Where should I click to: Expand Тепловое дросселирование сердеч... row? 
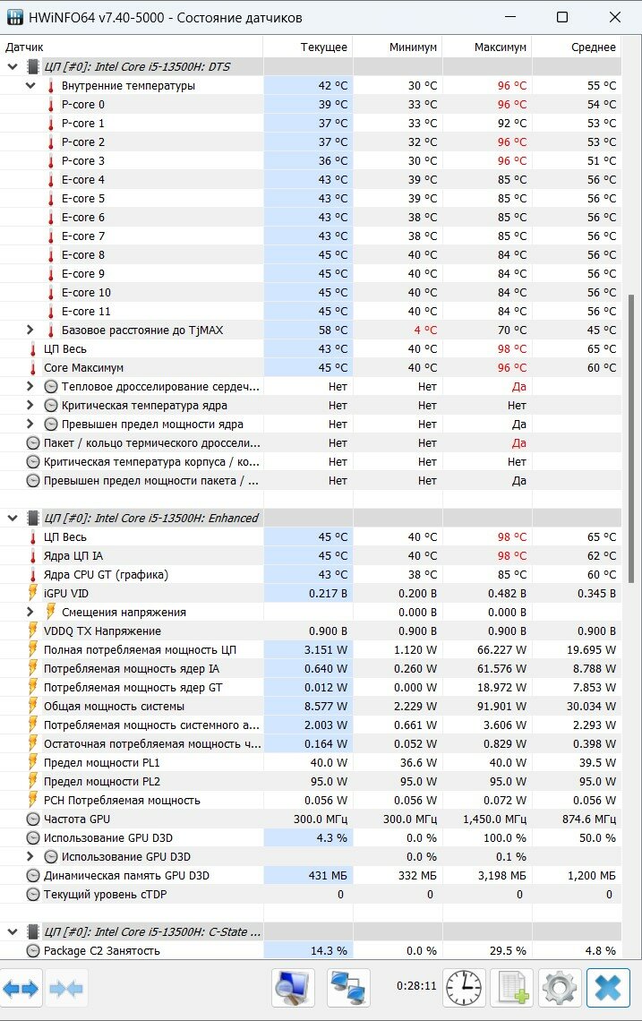pos(30,387)
